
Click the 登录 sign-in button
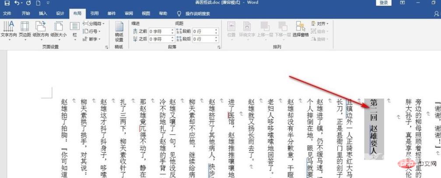[x=384, y=3]
